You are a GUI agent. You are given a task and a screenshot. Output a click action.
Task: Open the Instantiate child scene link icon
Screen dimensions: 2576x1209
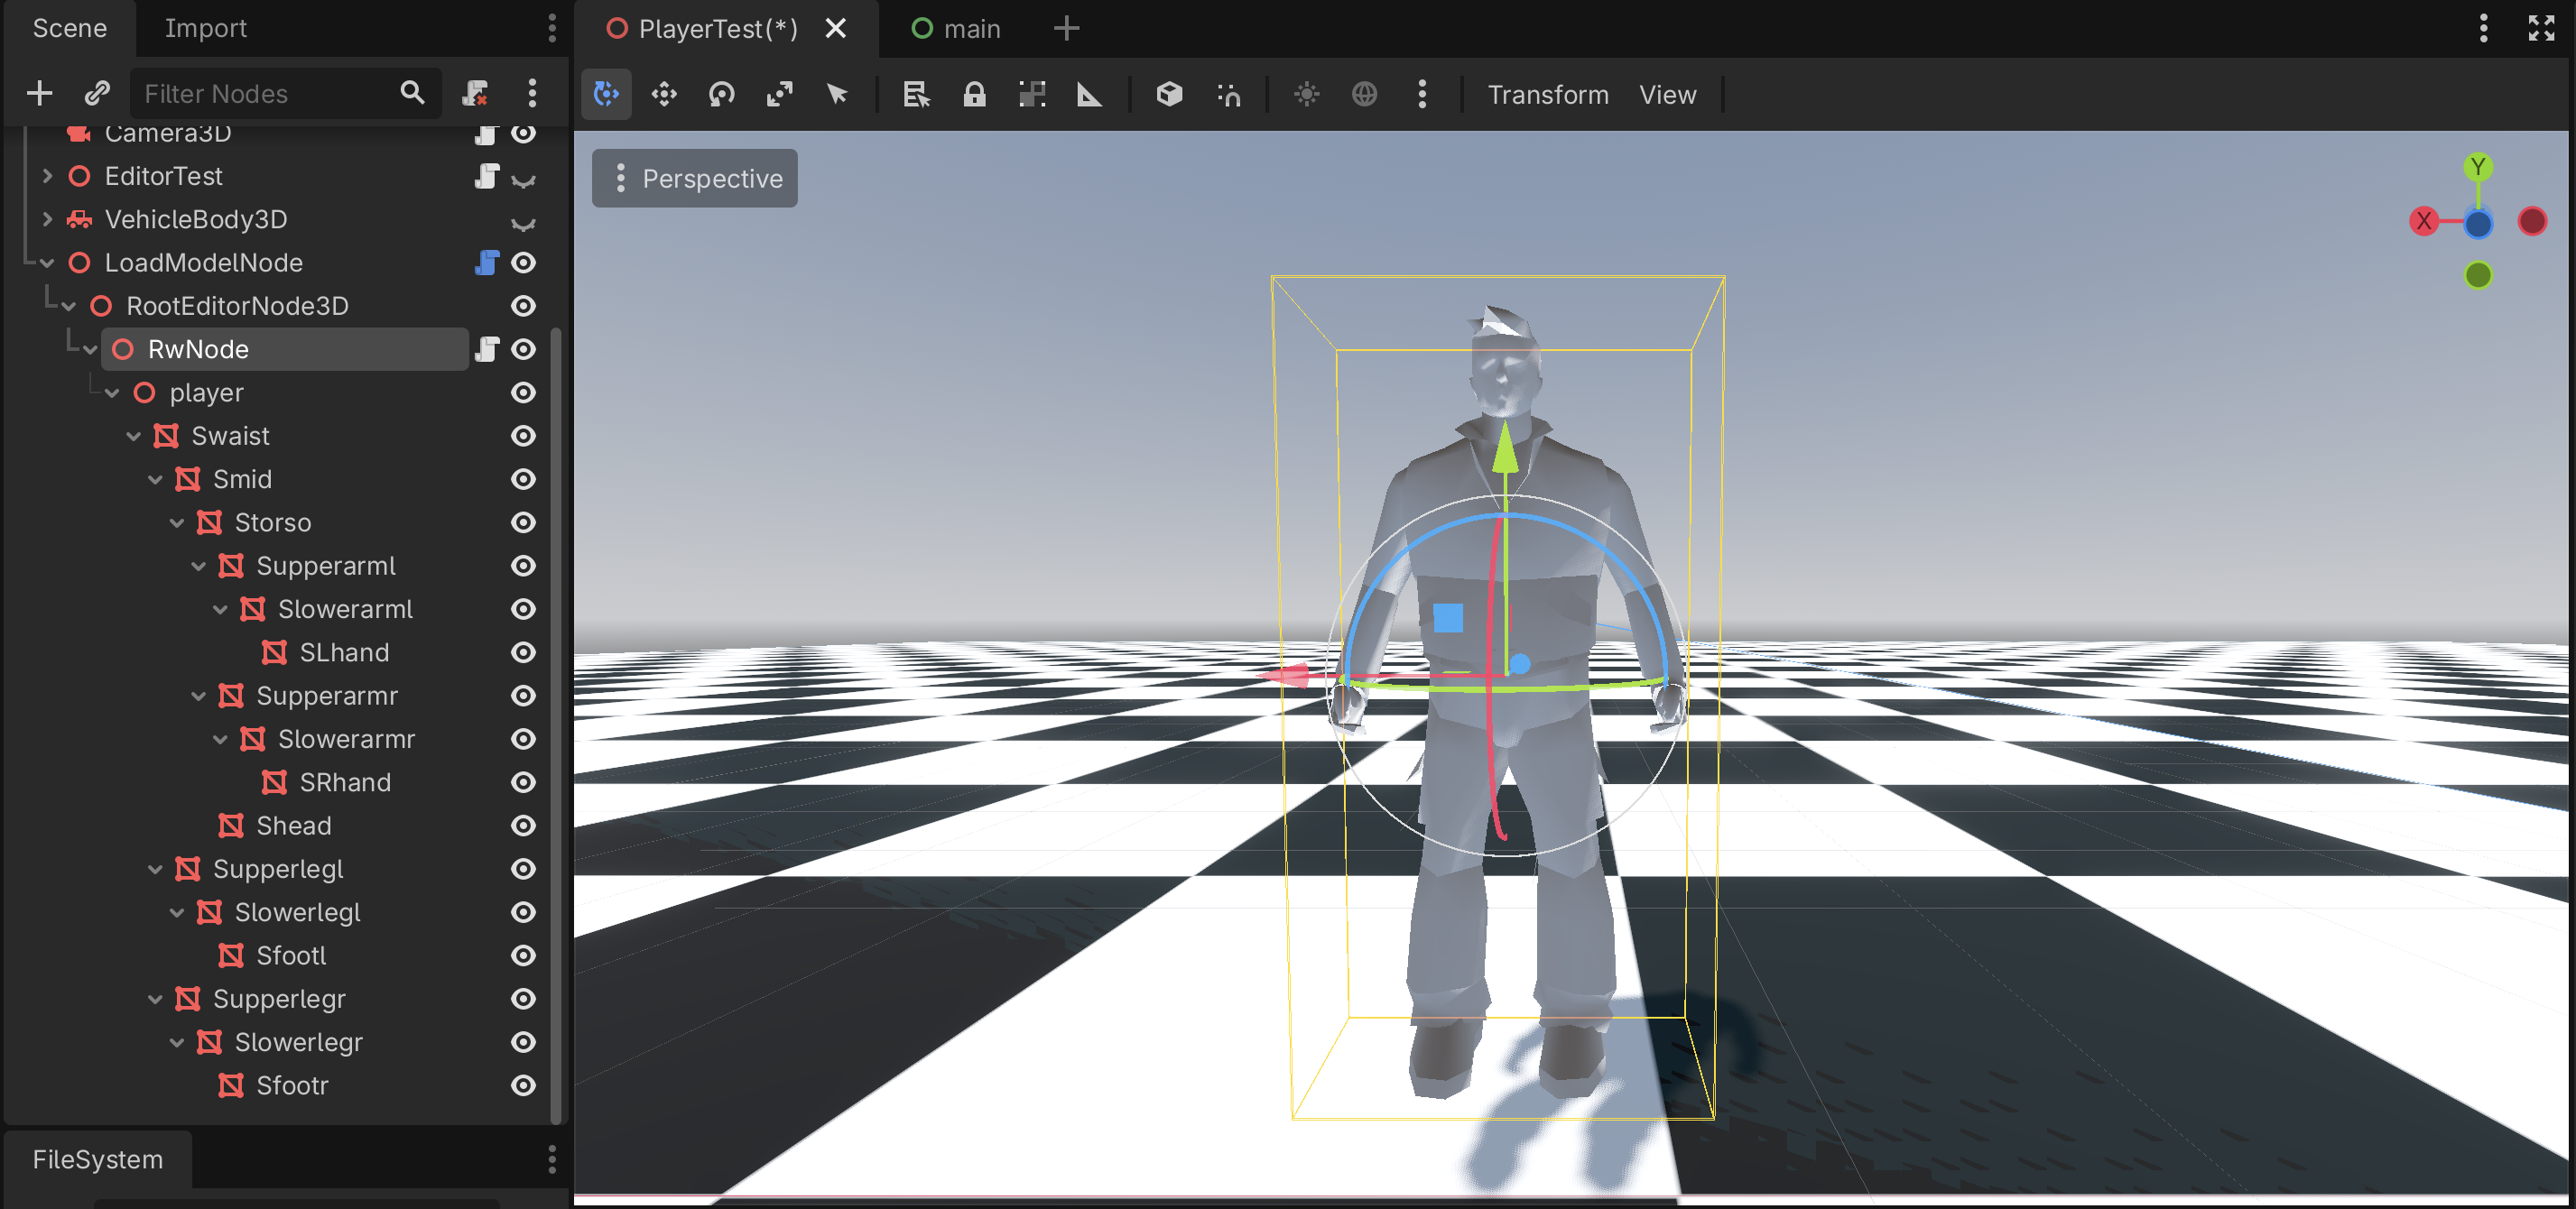[x=97, y=93]
